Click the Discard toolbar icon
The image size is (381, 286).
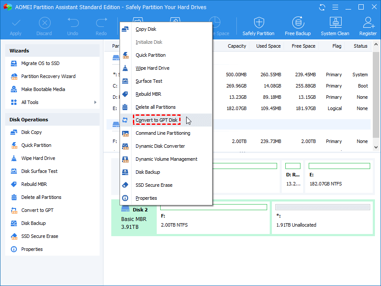click(x=45, y=23)
